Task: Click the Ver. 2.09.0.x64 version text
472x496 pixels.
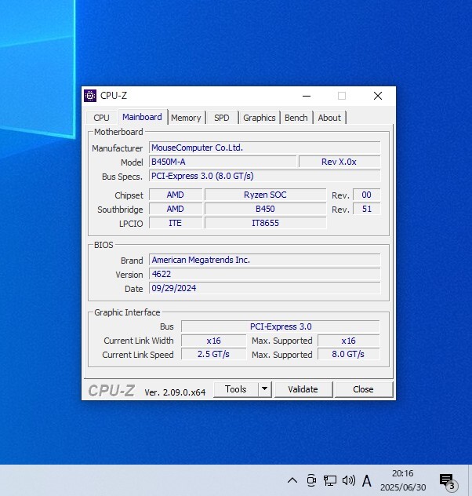Action: [x=175, y=392]
